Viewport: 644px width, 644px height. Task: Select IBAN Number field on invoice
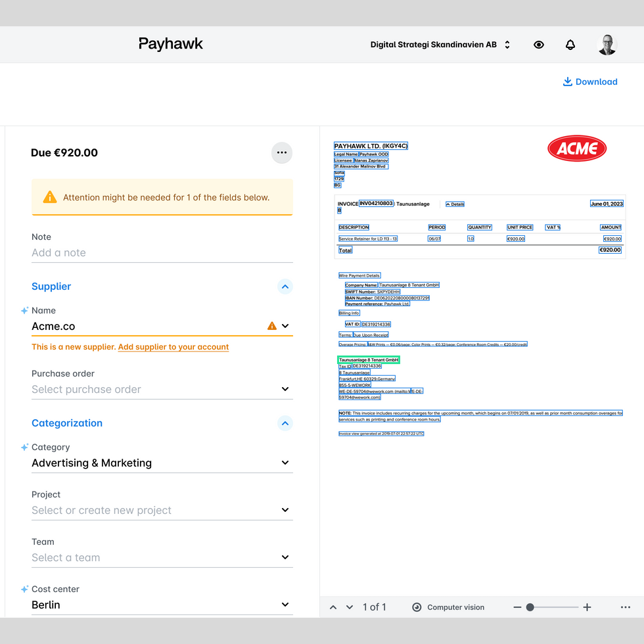click(x=387, y=298)
